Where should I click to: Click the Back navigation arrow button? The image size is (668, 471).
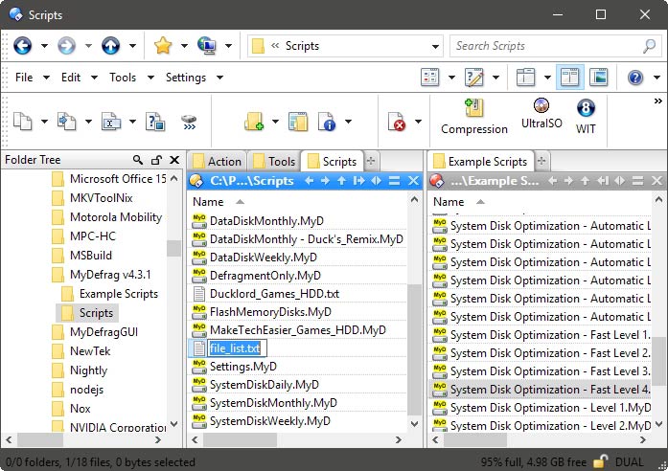coord(22,46)
